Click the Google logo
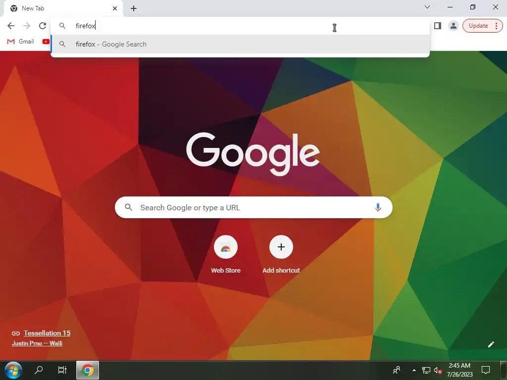Viewport: 507px width, 380px height. (x=253, y=153)
